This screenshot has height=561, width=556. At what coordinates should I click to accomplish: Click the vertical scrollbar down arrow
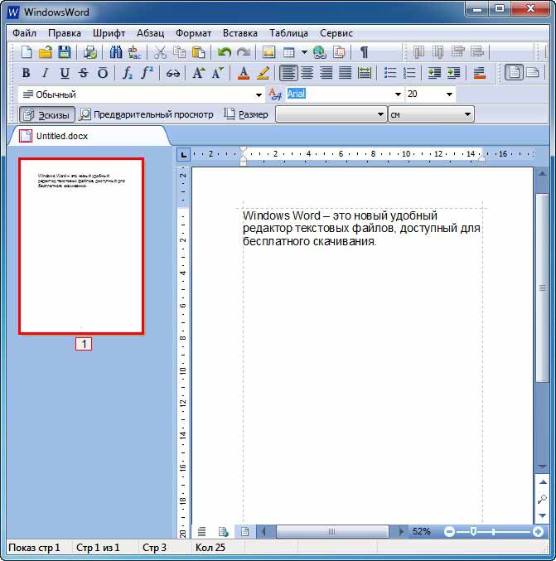pyautogui.click(x=543, y=466)
